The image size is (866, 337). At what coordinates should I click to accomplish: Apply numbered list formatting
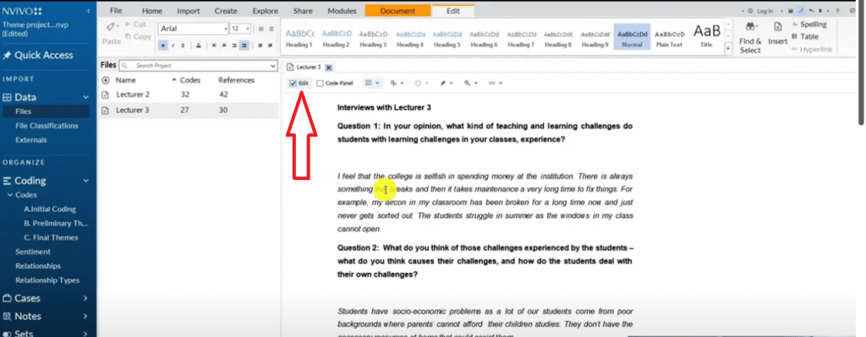[x=271, y=29]
